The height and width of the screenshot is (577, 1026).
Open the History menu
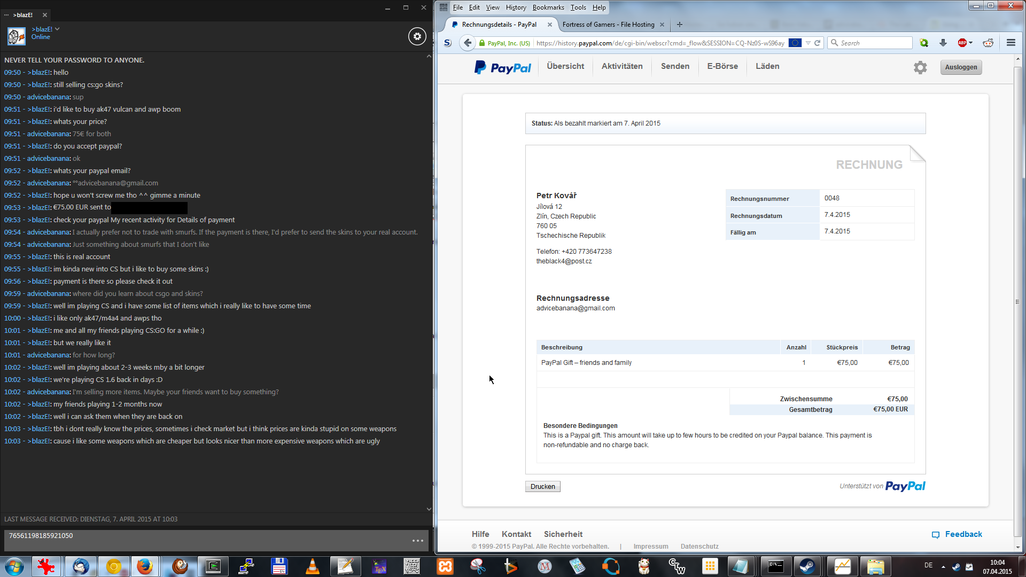tap(516, 7)
